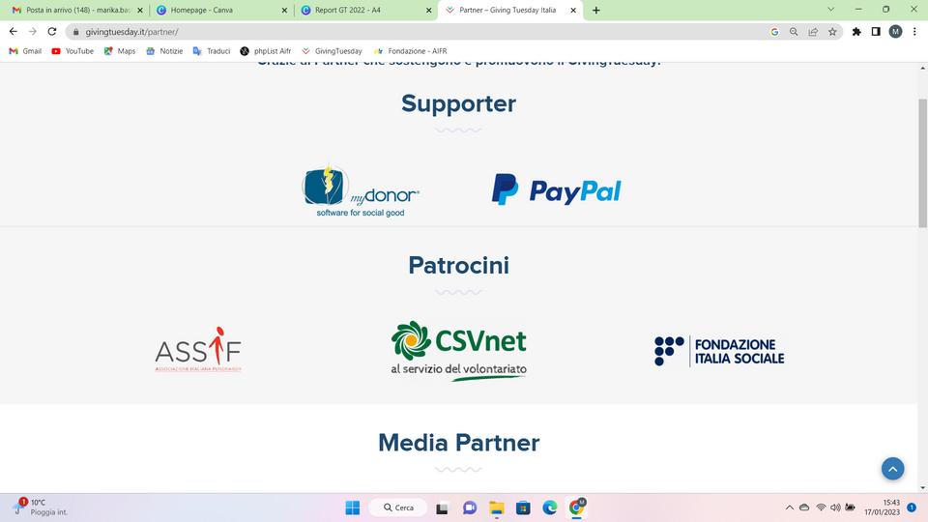
Task: Switch to the Homepage - Canva tab
Action: click(222, 10)
